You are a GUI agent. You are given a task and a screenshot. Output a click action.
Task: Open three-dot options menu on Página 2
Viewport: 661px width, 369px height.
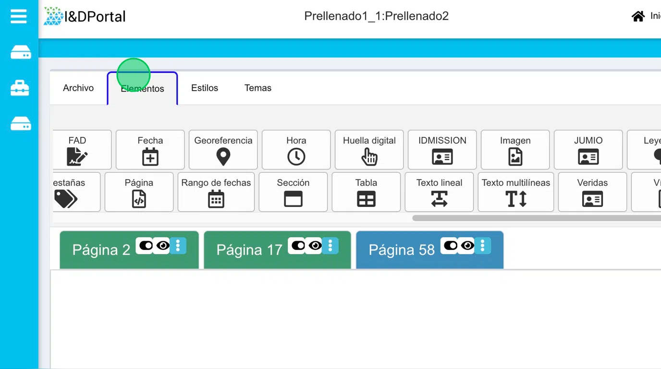tap(178, 246)
